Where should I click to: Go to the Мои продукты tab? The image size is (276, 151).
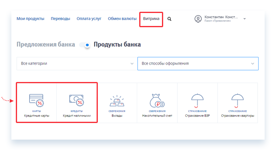pos(30,19)
